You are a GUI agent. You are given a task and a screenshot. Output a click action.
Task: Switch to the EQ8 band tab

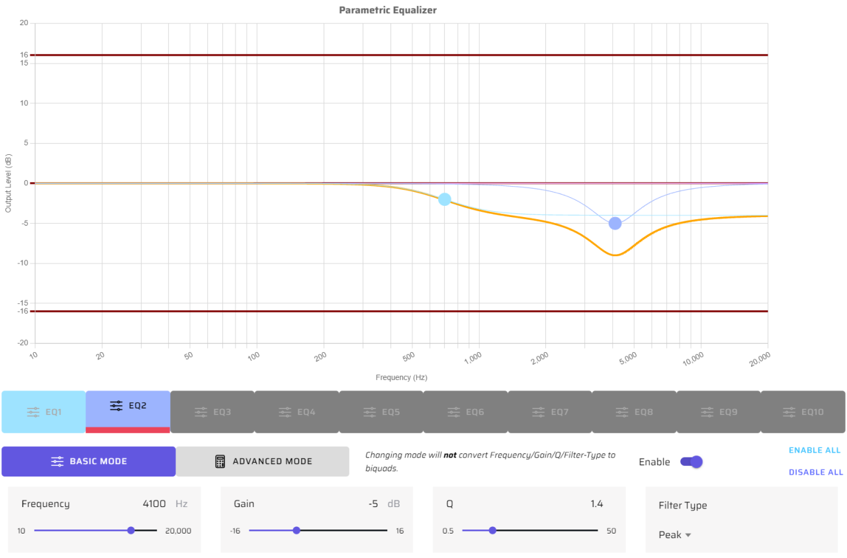[x=634, y=412]
